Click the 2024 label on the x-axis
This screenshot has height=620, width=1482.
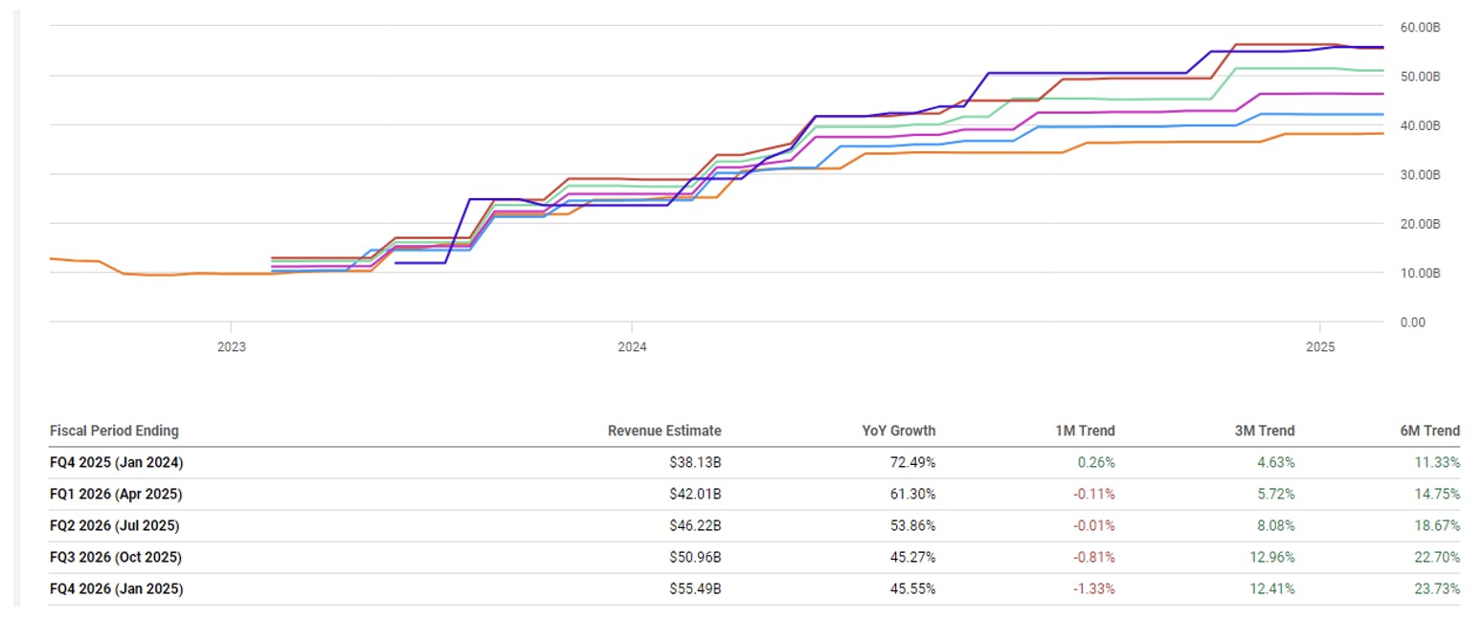632,347
